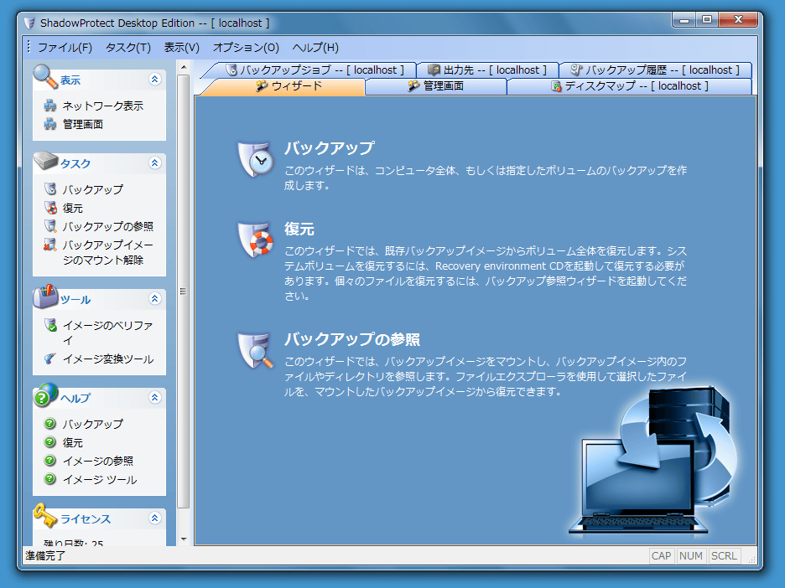Viewport: 785px width, 588px height.
Task: Open ネットワーク表示 in the sidebar
Action: pyautogui.click(x=102, y=106)
